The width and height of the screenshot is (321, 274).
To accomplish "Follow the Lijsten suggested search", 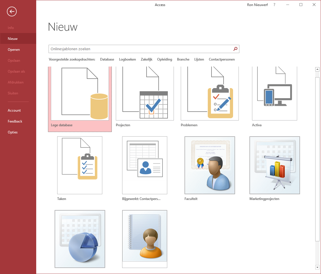I will [x=199, y=59].
